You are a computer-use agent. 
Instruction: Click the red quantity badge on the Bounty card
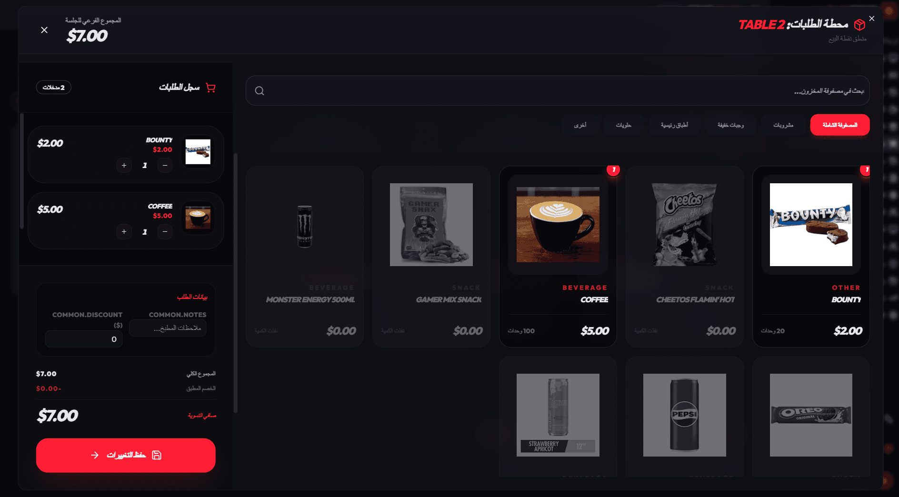tap(866, 169)
